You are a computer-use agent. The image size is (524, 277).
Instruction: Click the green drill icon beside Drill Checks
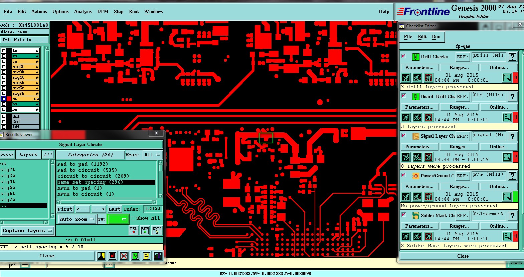(415, 57)
